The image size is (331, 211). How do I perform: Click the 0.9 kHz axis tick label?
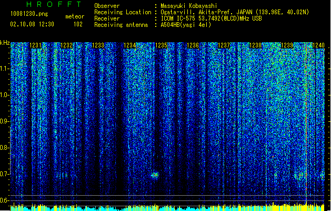click(x=4, y=121)
